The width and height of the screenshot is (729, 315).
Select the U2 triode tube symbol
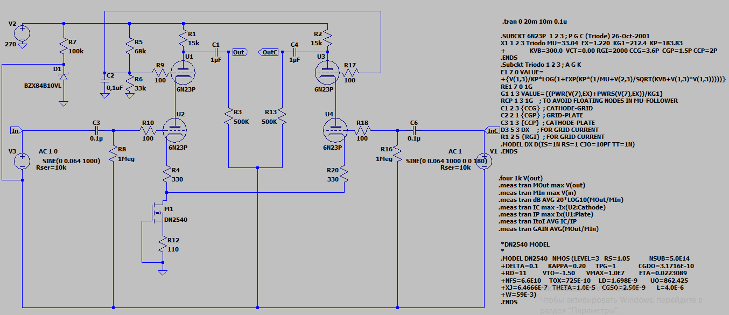(x=177, y=130)
